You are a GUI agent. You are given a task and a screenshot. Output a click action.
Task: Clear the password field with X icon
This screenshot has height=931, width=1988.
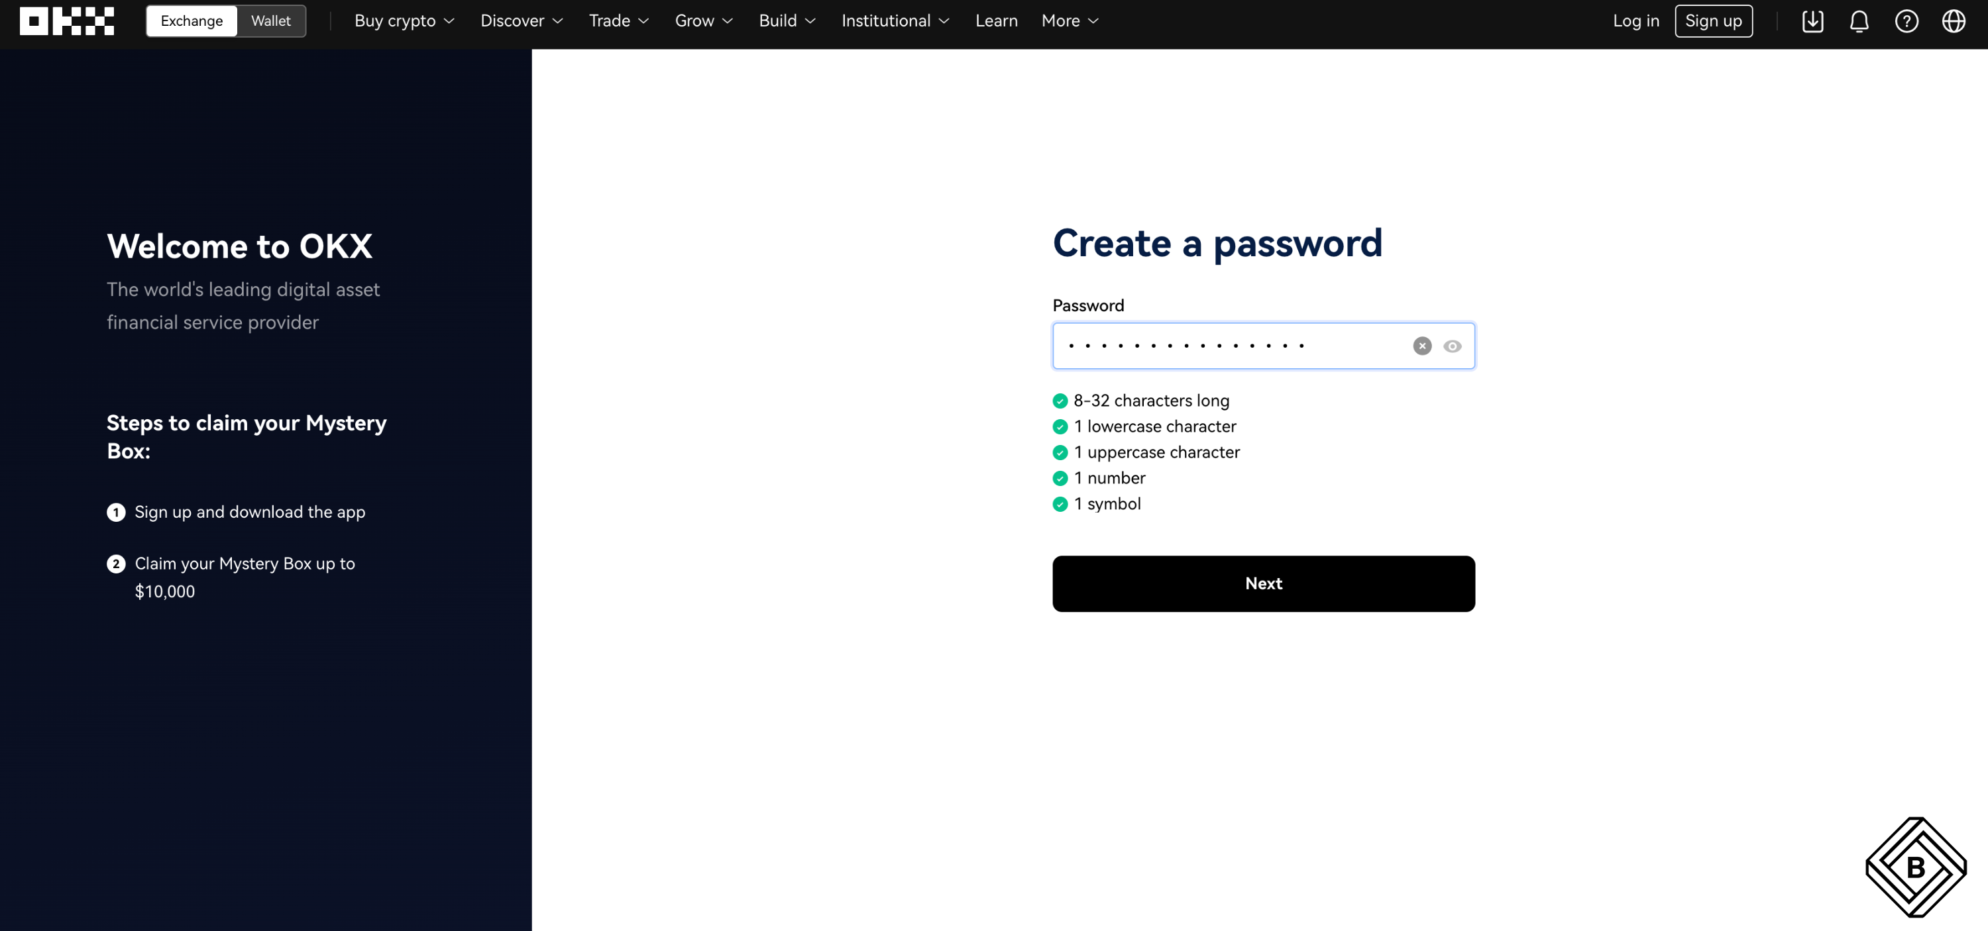point(1421,346)
